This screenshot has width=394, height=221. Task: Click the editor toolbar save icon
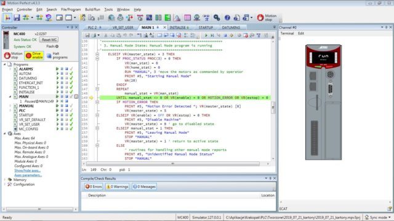(87, 36)
